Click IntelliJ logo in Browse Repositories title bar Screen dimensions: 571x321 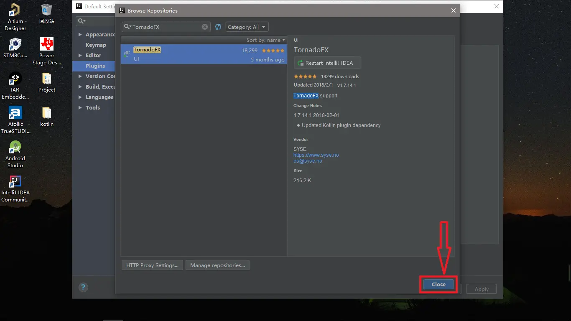tap(122, 10)
